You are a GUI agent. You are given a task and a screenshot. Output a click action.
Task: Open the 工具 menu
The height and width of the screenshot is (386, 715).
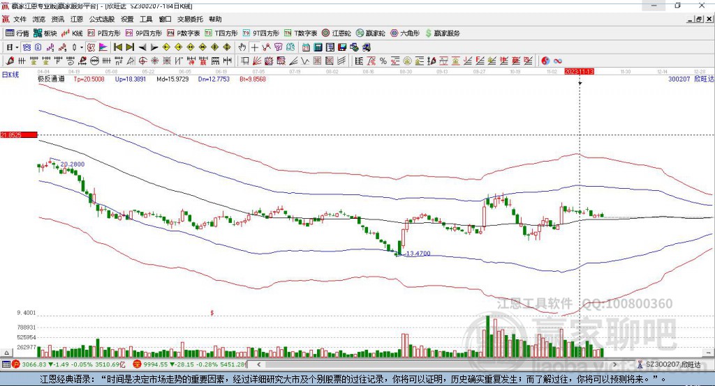[146, 19]
